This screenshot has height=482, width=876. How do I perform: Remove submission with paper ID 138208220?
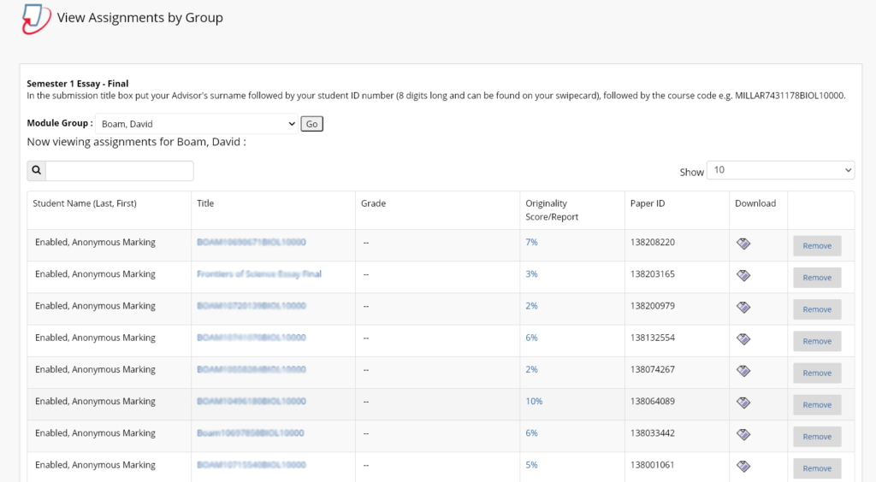point(817,246)
